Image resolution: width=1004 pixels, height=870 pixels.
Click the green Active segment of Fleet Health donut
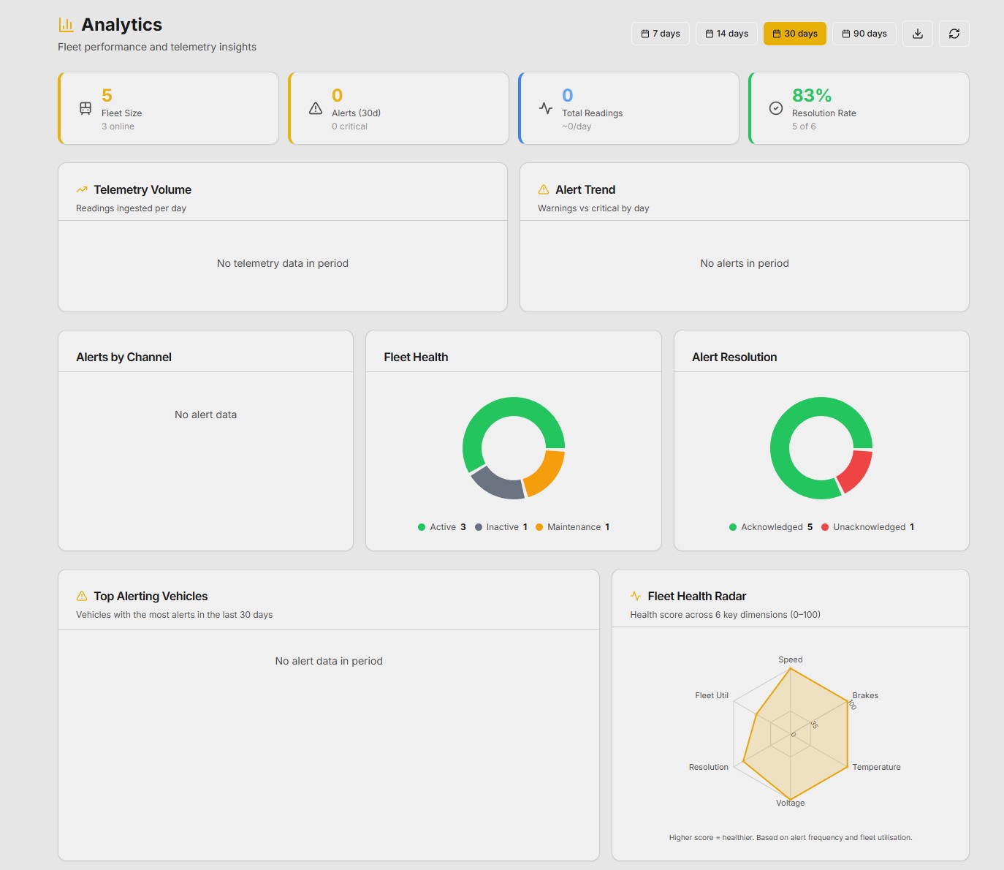coord(497,409)
